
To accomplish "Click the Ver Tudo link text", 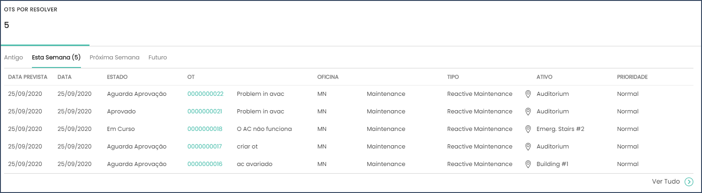I will point(666,182).
